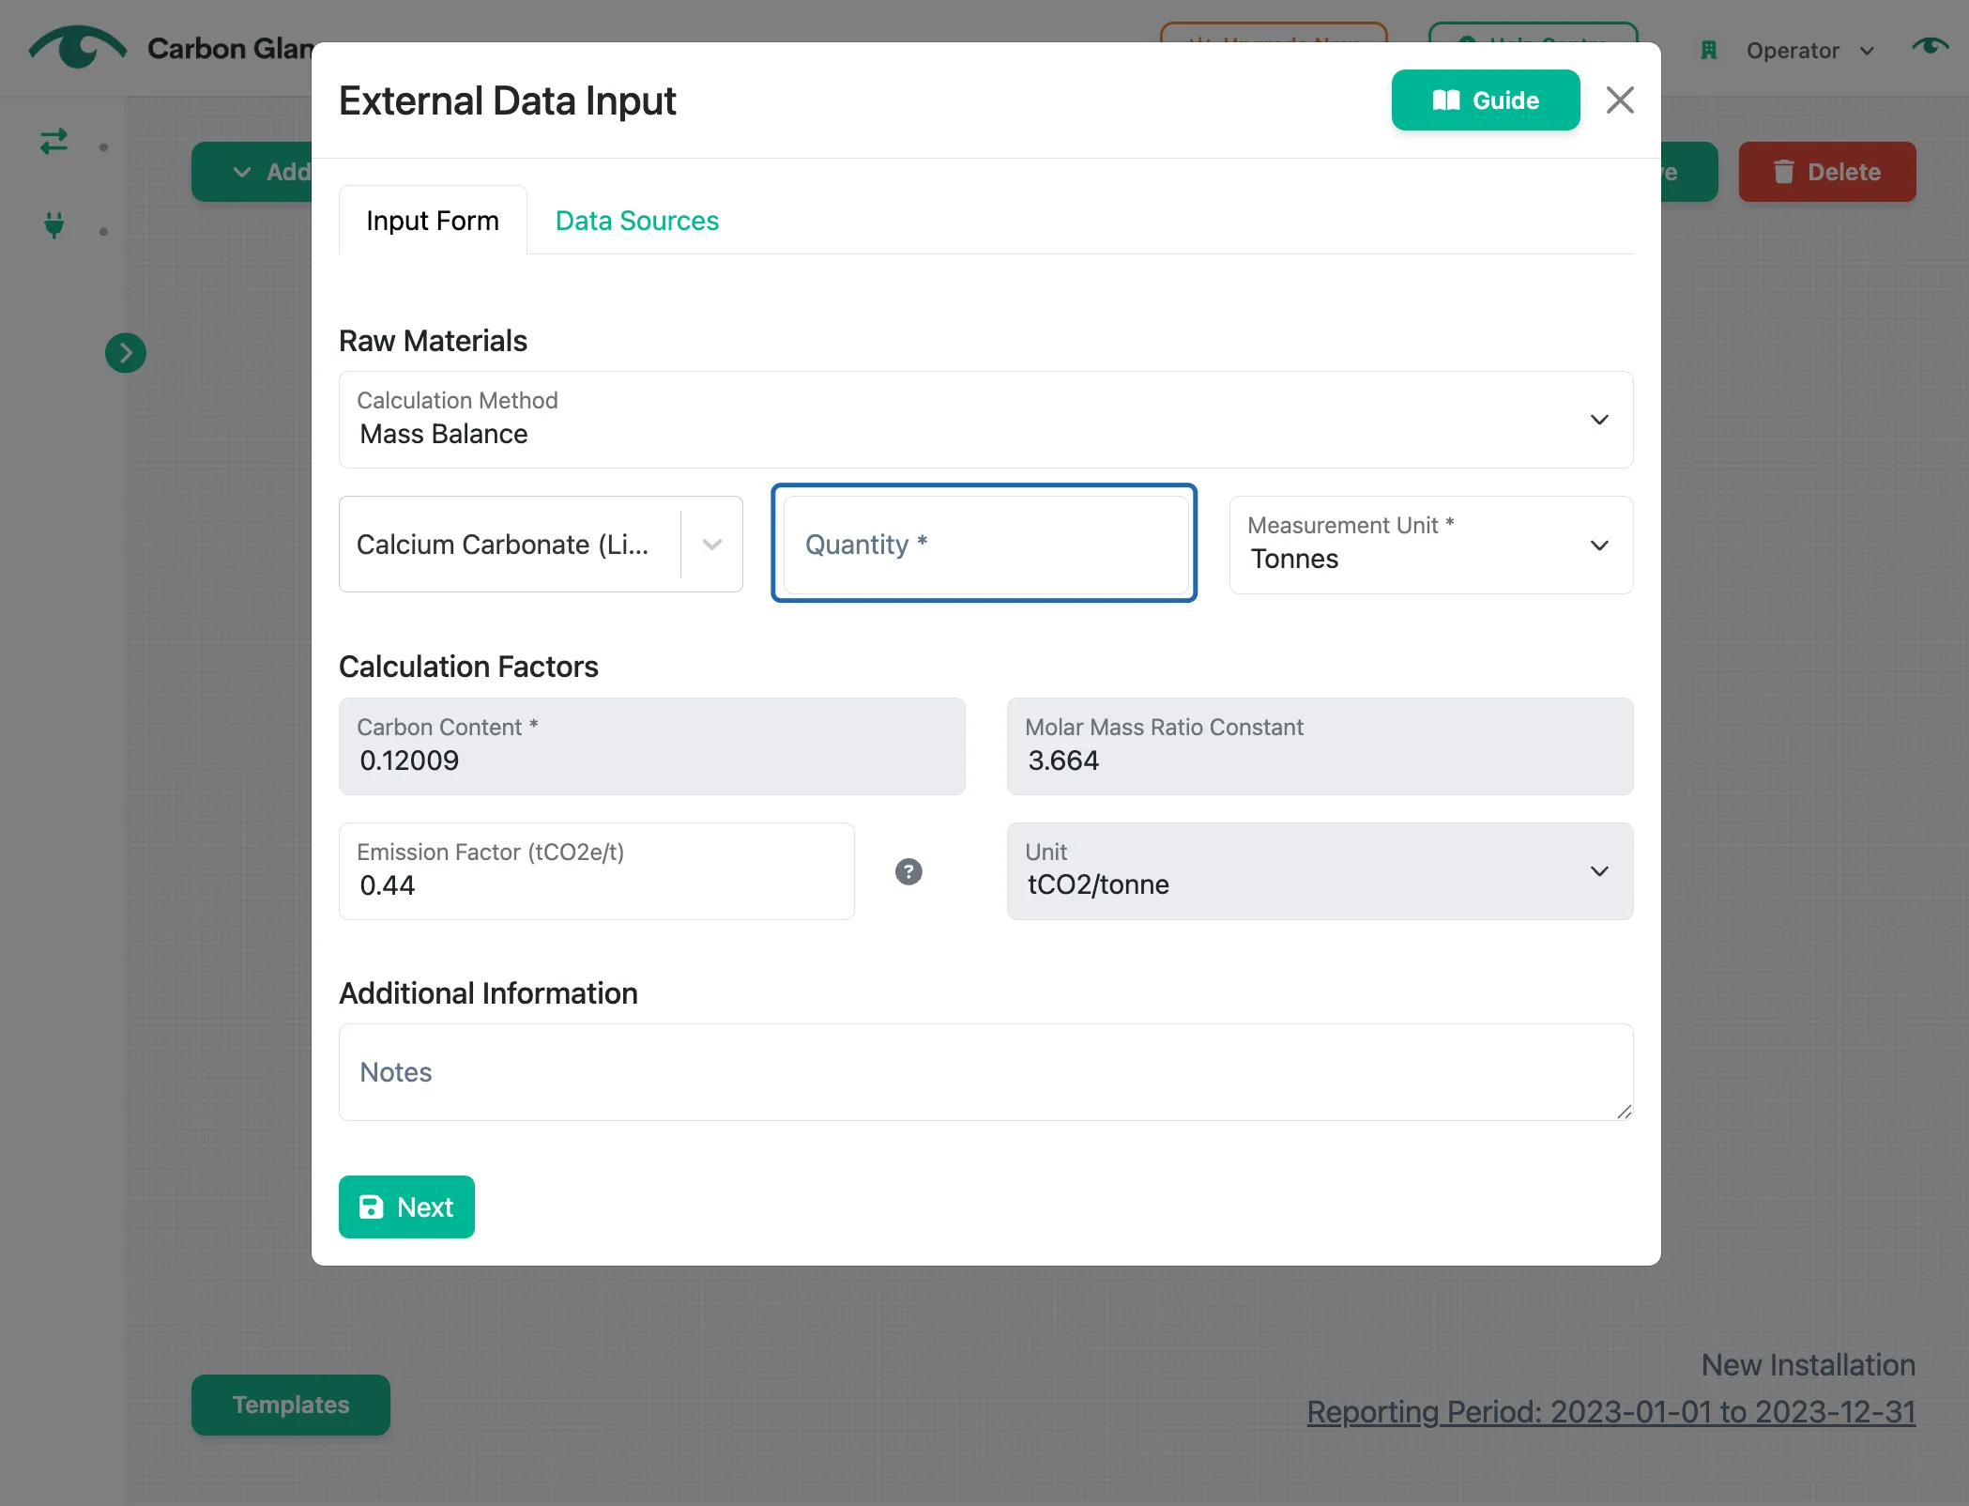Click the Emission Factor field
Viewport: 1969px width, 1506px height.
597,871
